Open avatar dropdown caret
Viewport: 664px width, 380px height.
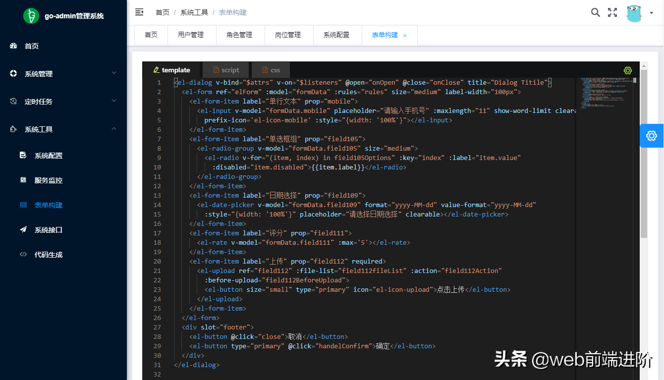(x=651, y=13)
